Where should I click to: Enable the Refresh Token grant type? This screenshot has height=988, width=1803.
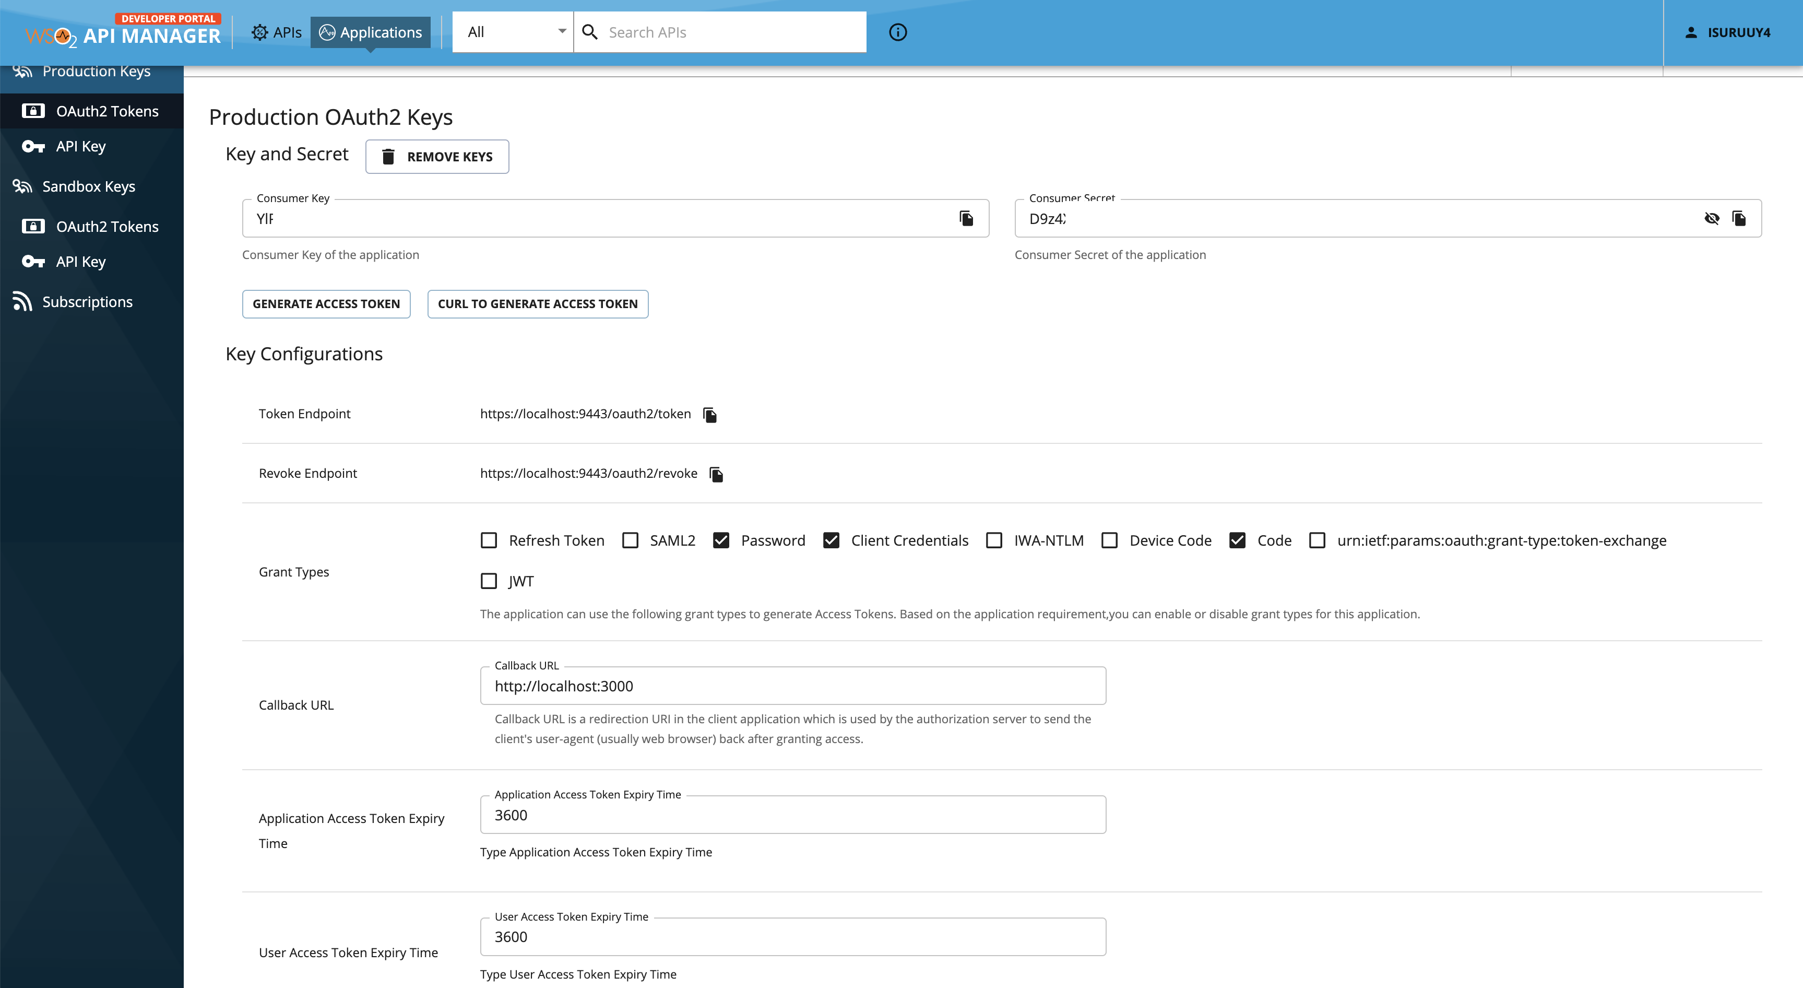[489, 540]
